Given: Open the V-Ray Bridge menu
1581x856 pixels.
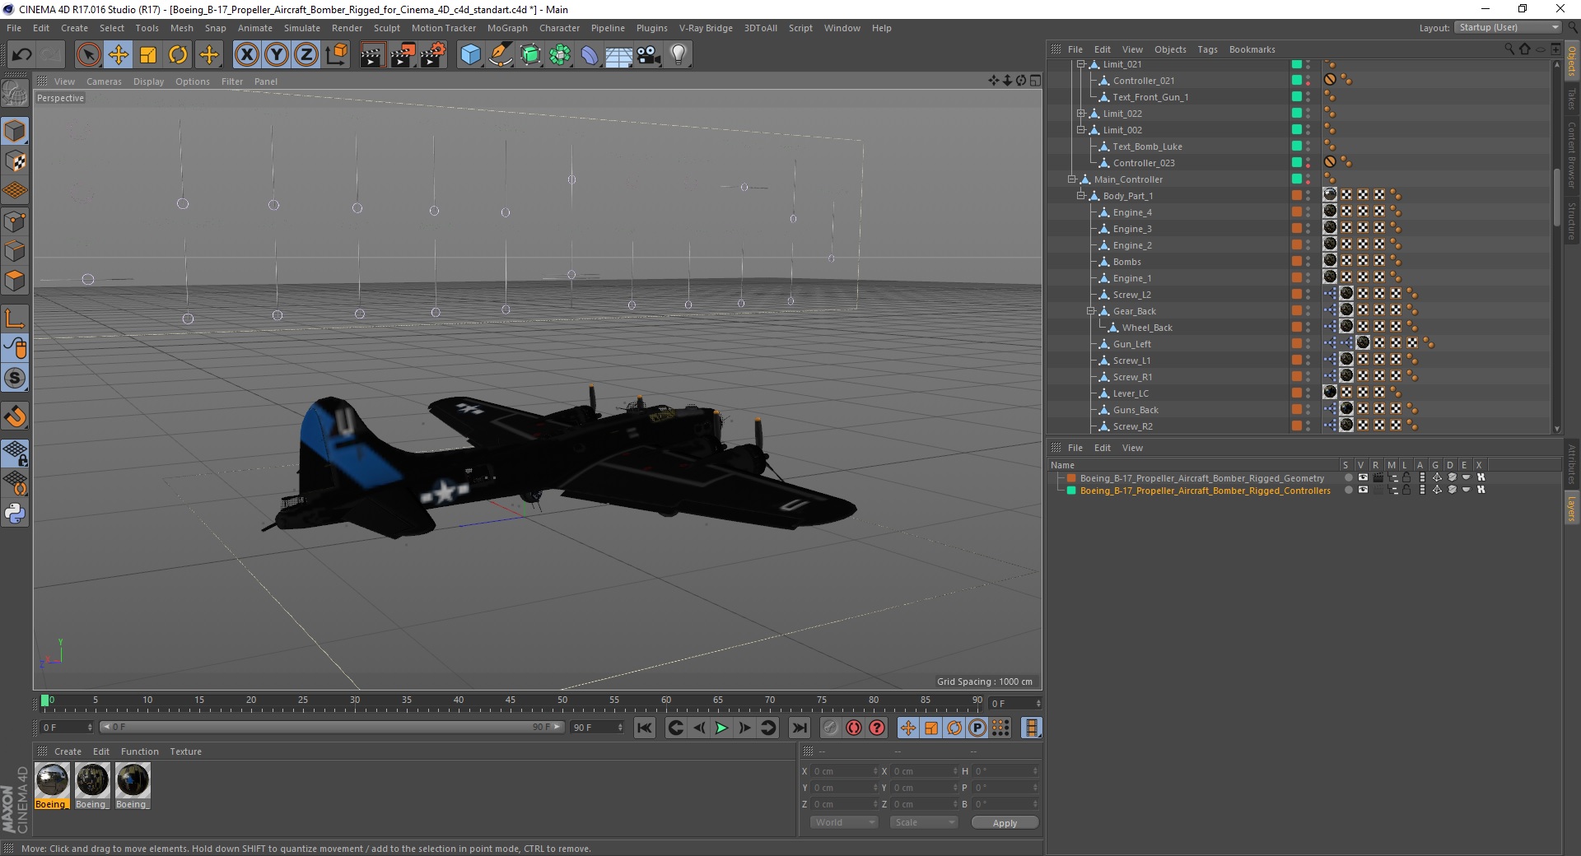Looking at the screenshot, I should point(706,28).
